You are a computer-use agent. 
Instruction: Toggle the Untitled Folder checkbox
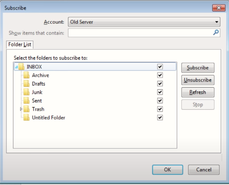(160, 118)
